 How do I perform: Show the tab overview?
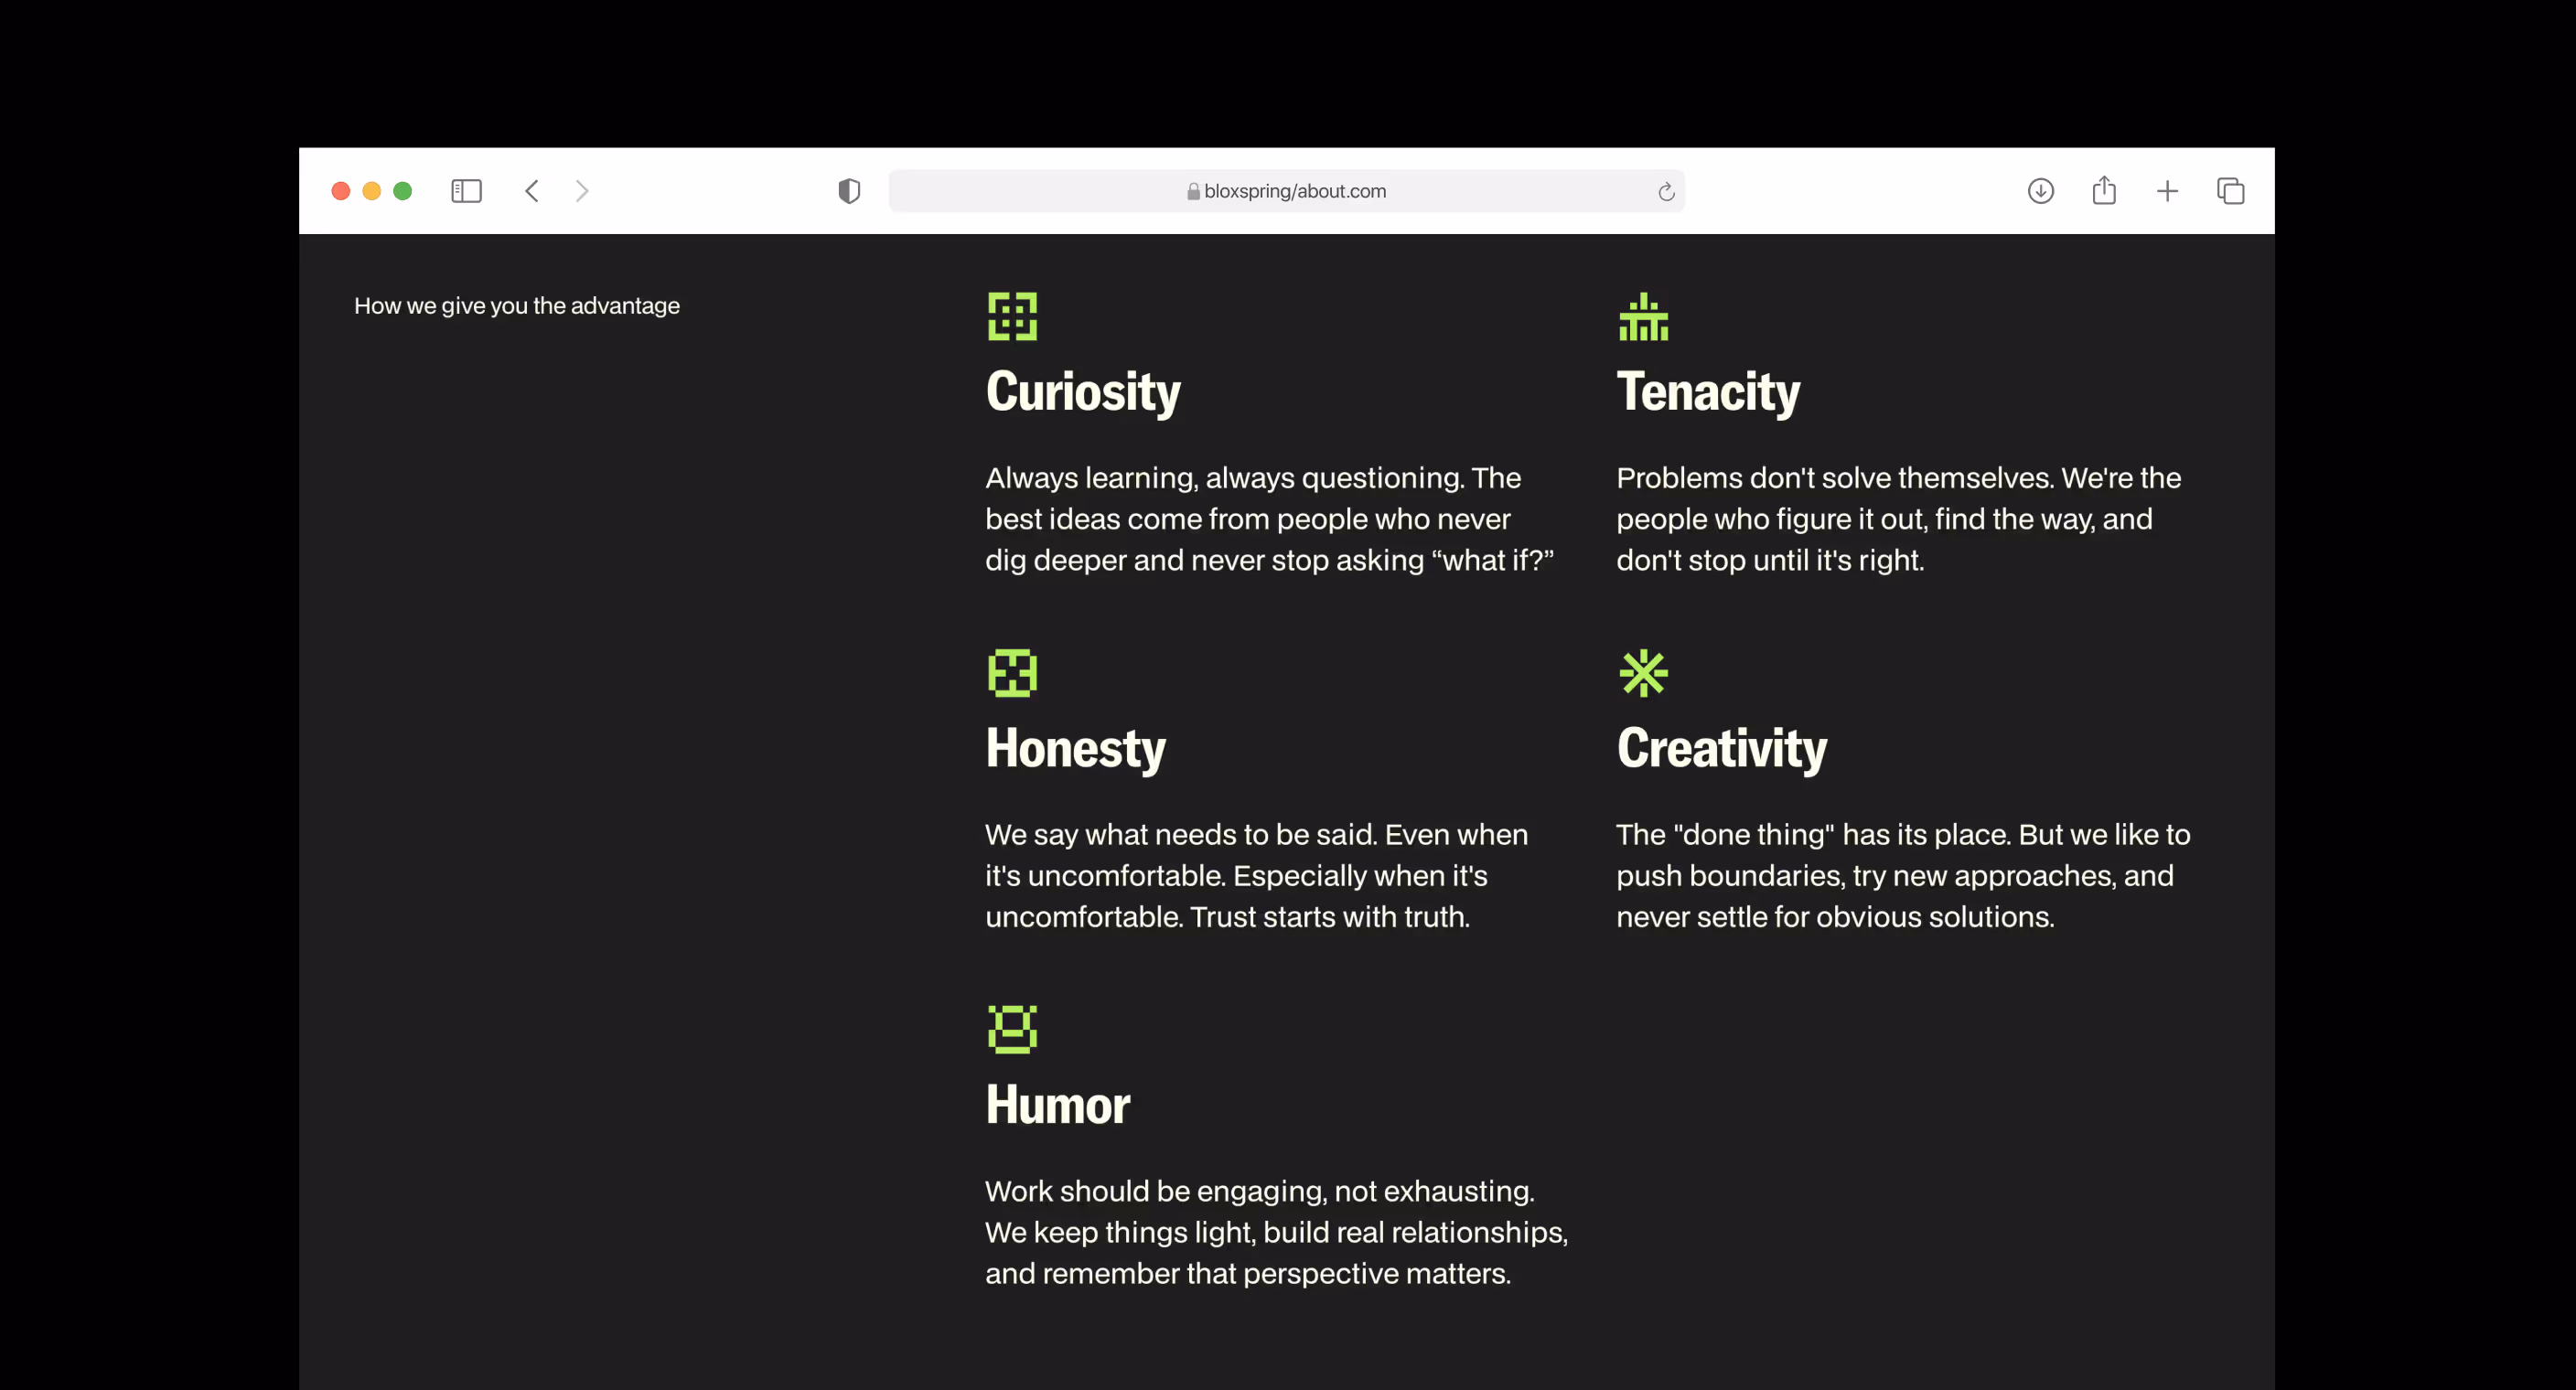pyautogui.click(x=2230, y=191)
